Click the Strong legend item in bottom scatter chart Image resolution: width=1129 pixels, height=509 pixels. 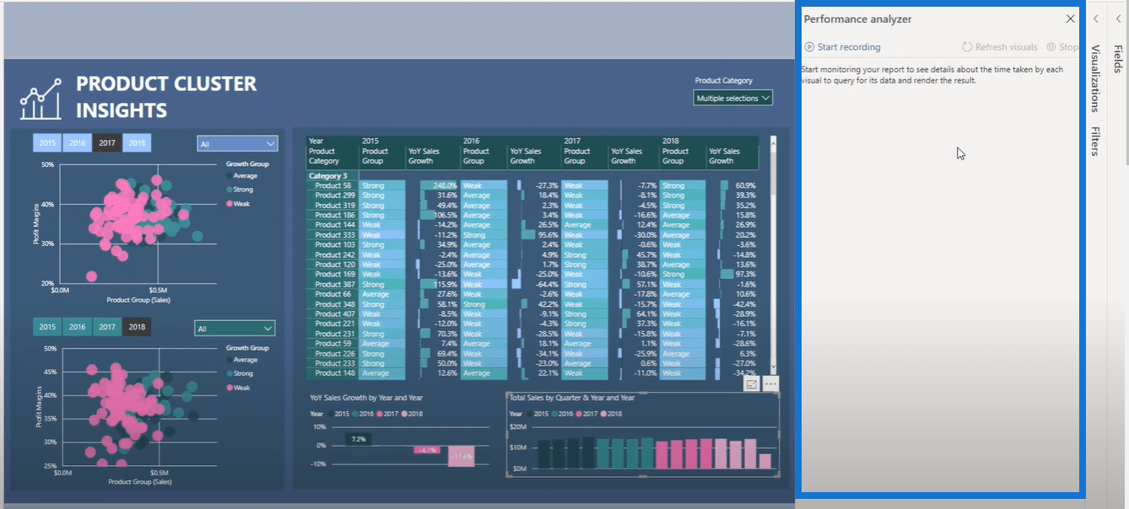tap(240, 373)
